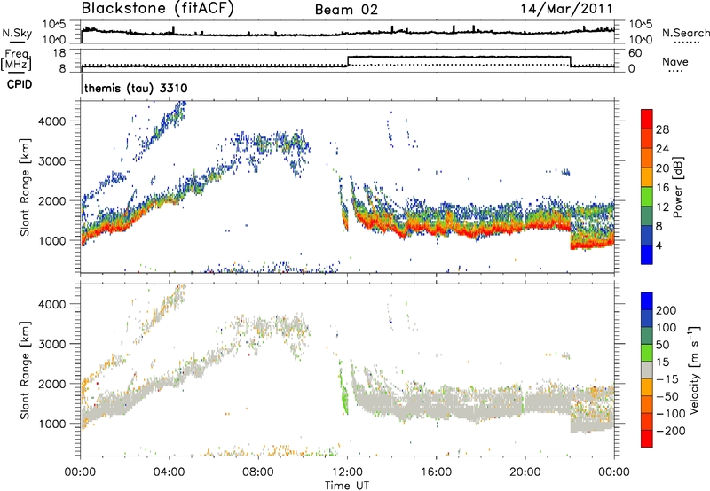Click the '28' Power colorbar value

(662, 129)
